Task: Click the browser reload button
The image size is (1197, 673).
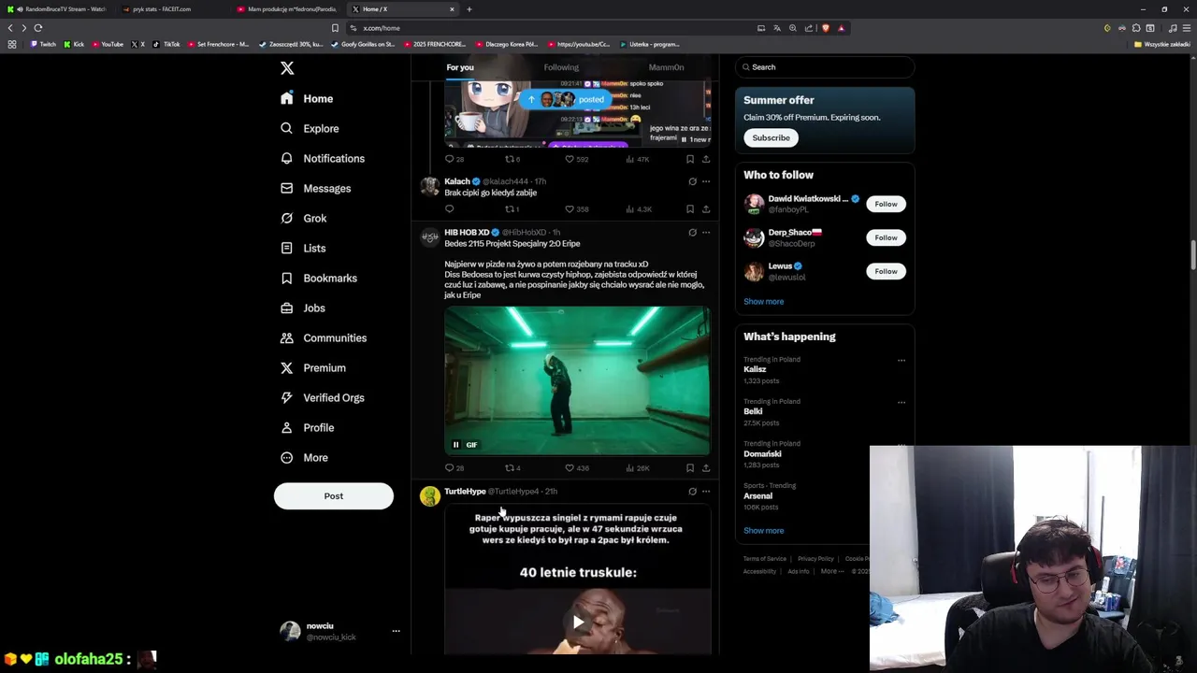Action: tap(38, 28)
